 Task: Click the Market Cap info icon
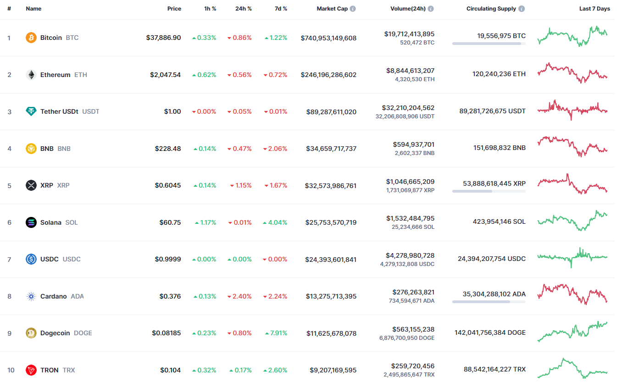[353, 9]
